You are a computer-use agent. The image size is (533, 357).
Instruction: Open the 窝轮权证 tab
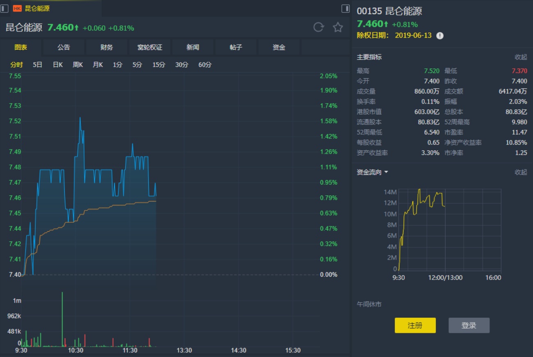tap(150, 47)
